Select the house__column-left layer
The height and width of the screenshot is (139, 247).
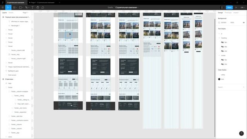point(18,50)
